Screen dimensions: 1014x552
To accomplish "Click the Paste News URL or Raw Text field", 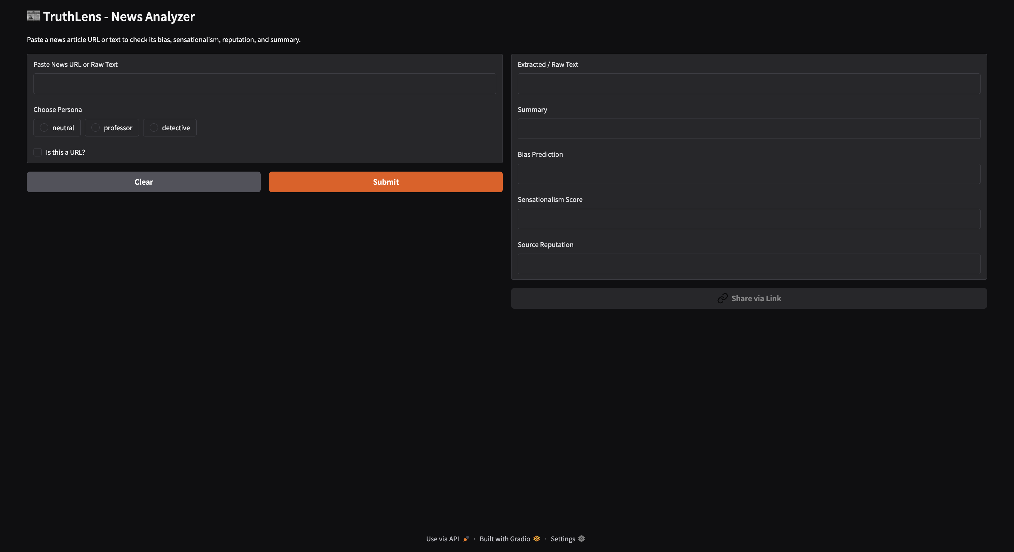I will 265,84.
